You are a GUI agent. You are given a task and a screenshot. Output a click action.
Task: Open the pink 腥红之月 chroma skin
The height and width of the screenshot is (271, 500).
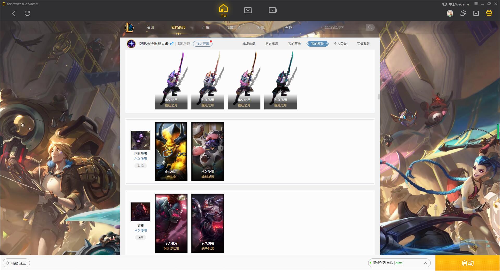tap(244, 80)
